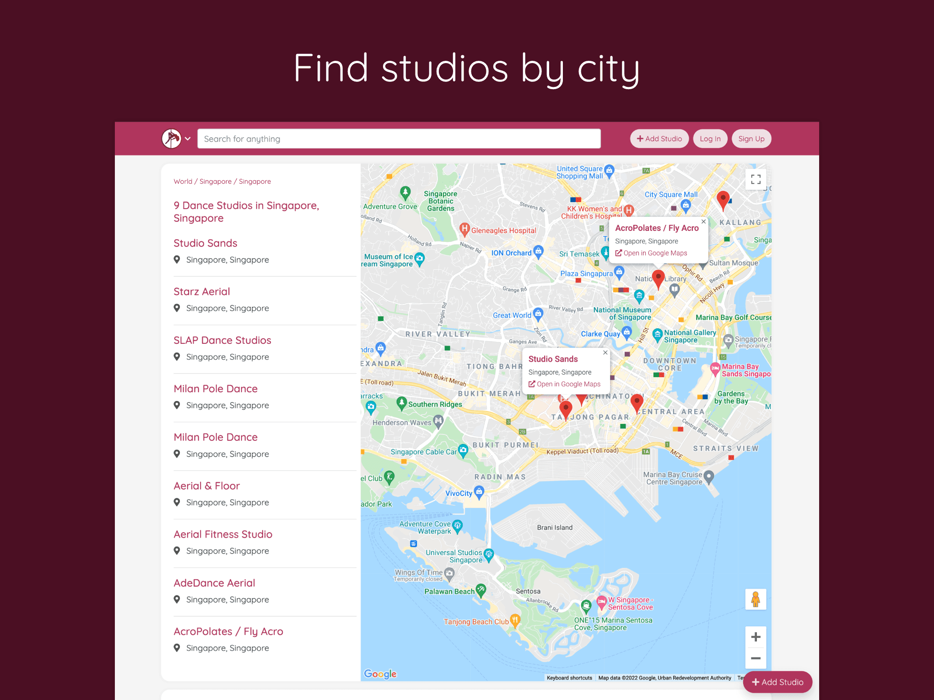Click the Henderson Waves marker icon
Viewport: 934px width, 700px height.
coord(438,421)
